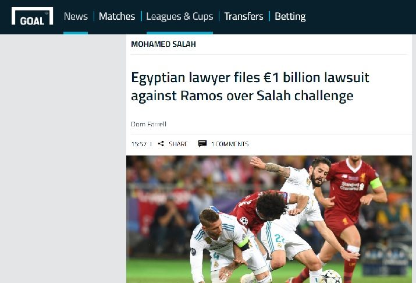
Task: Click the 15:57 article timestamp
Action: click(139, 144)
